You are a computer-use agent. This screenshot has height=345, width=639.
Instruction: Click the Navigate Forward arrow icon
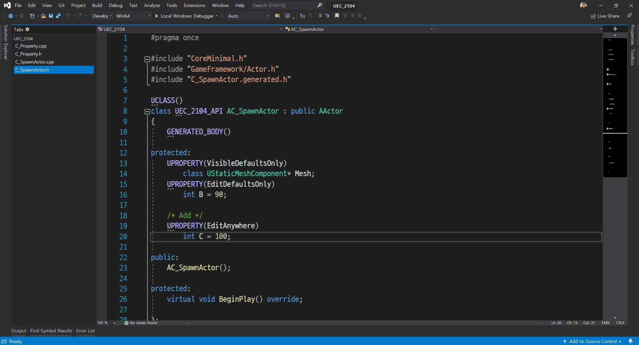coord(22,16)
